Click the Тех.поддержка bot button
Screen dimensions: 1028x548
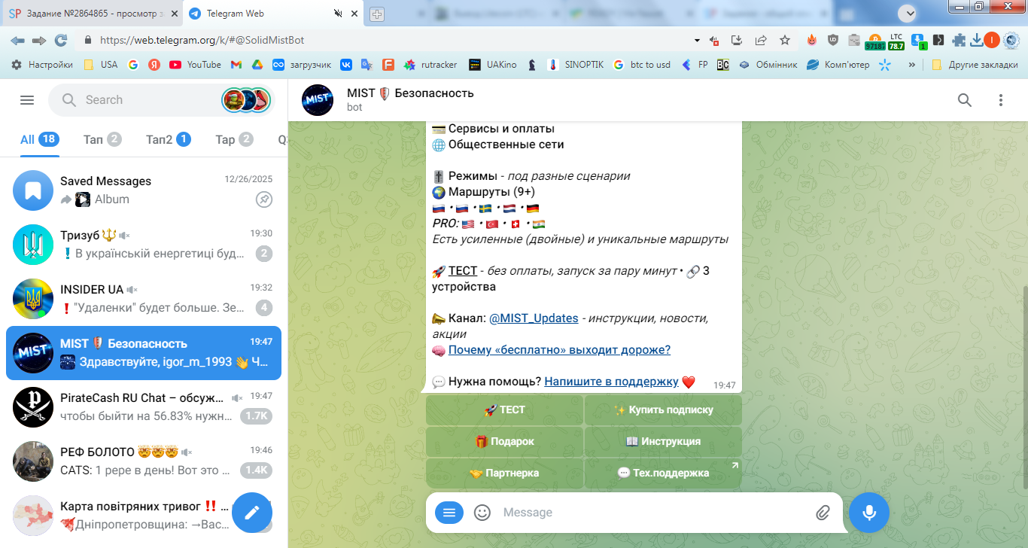point(663,473)
